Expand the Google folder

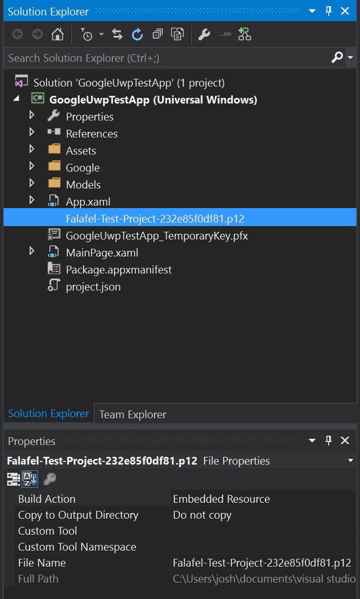click(x=32, y=167)
